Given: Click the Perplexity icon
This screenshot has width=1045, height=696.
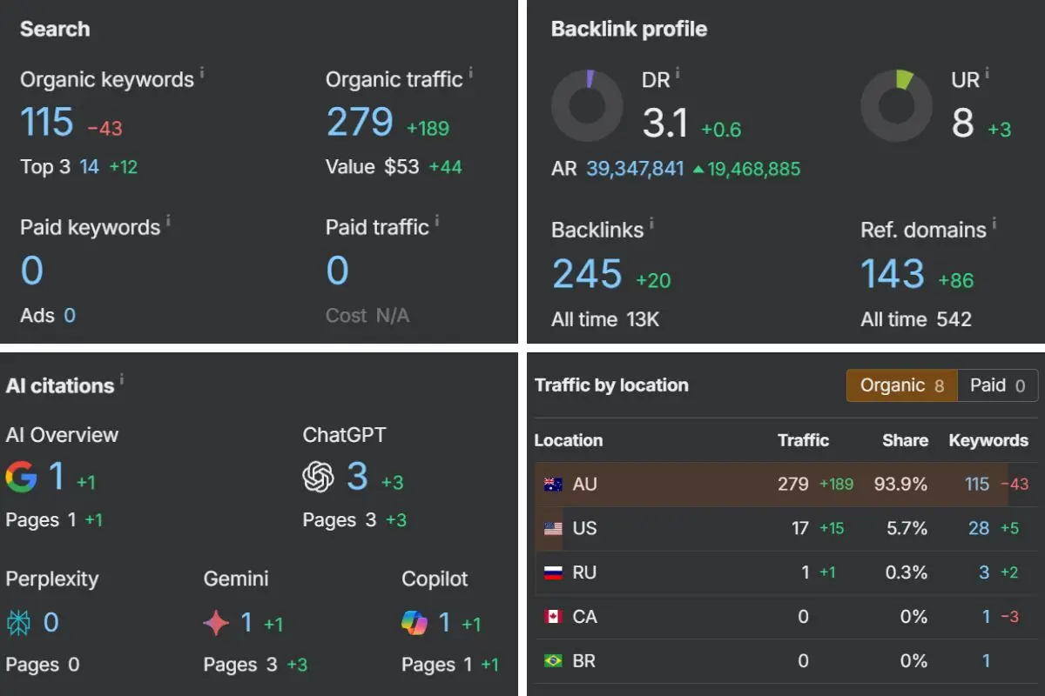Looking at the screenshot, I should (x=20, y=622).
